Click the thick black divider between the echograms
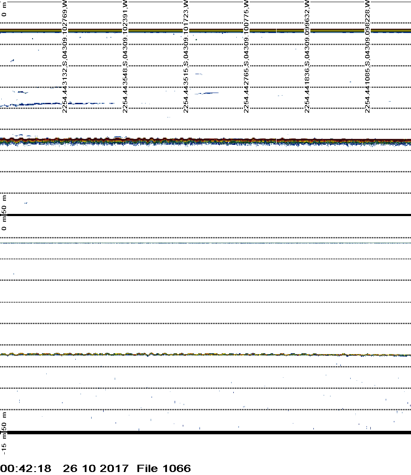The height and width of the screenshot is (475, 411). coord(205,215)
